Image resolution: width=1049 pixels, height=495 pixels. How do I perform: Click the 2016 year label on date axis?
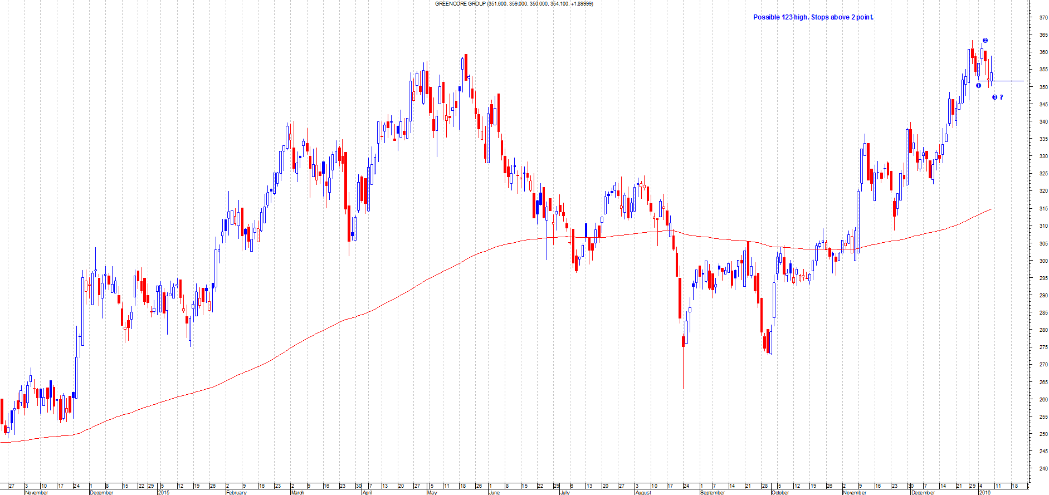tap(985, 492)
